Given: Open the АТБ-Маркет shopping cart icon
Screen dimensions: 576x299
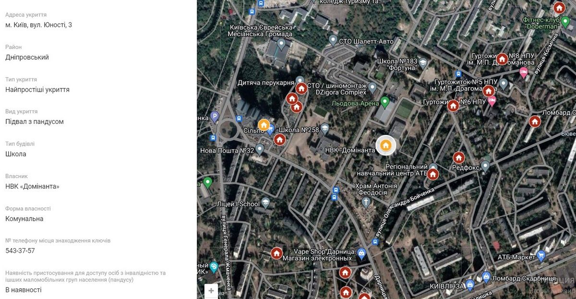Looking at the screenshot, I should (541, 256).
